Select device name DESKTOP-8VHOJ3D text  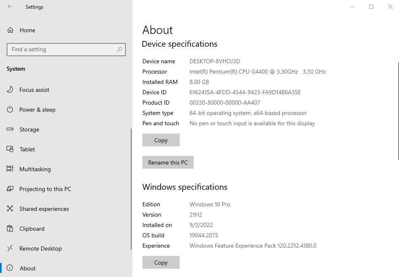pyautogui.click(x=215, y=61)
